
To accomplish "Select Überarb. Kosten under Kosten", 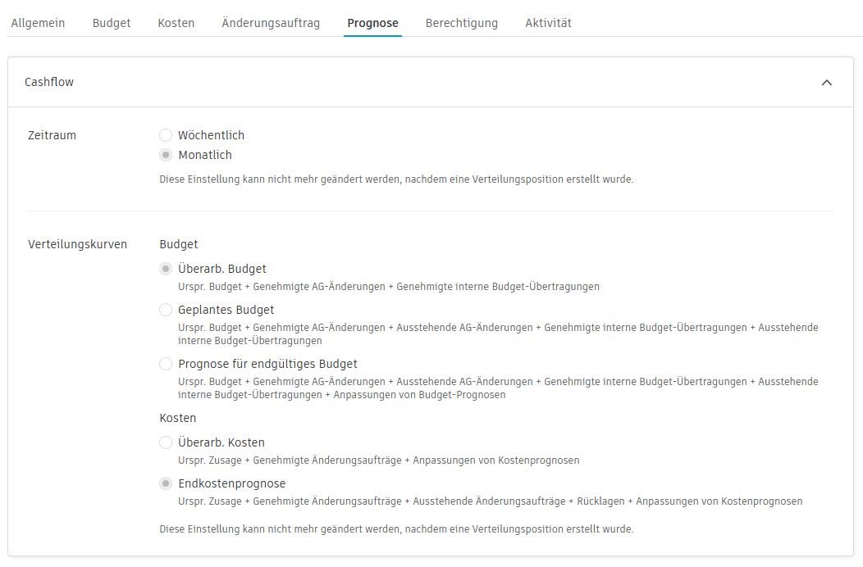I will 166,442.
